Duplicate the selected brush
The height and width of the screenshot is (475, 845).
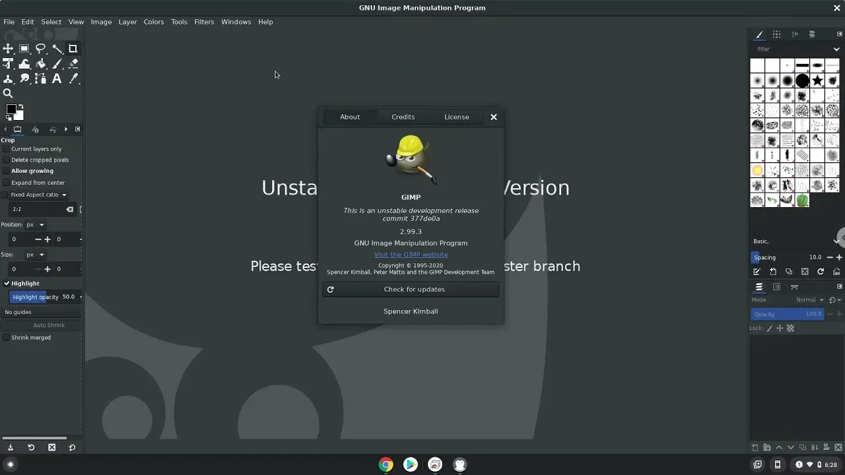pos(789,272)
